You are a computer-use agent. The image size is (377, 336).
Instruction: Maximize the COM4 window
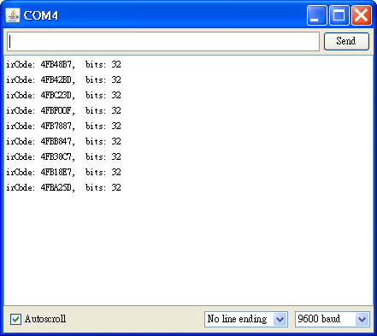tap(339, 15)
